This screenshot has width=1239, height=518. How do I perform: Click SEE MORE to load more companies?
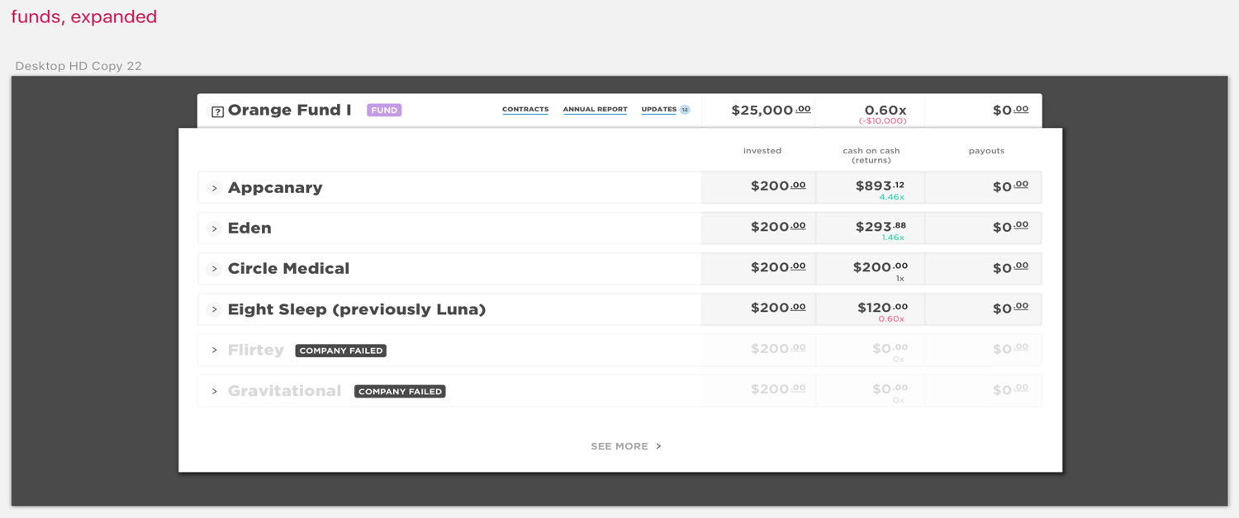click(x=626, y=446)
